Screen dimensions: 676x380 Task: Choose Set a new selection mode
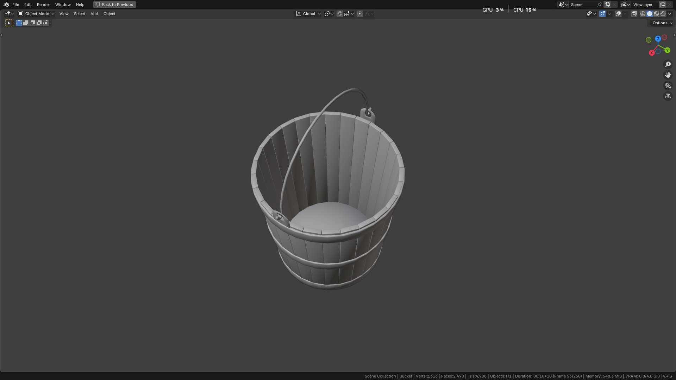coord(19,23)
